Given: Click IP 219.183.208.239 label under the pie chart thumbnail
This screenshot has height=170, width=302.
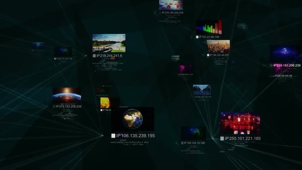Looking at the screenshot, I should [173, 13].
